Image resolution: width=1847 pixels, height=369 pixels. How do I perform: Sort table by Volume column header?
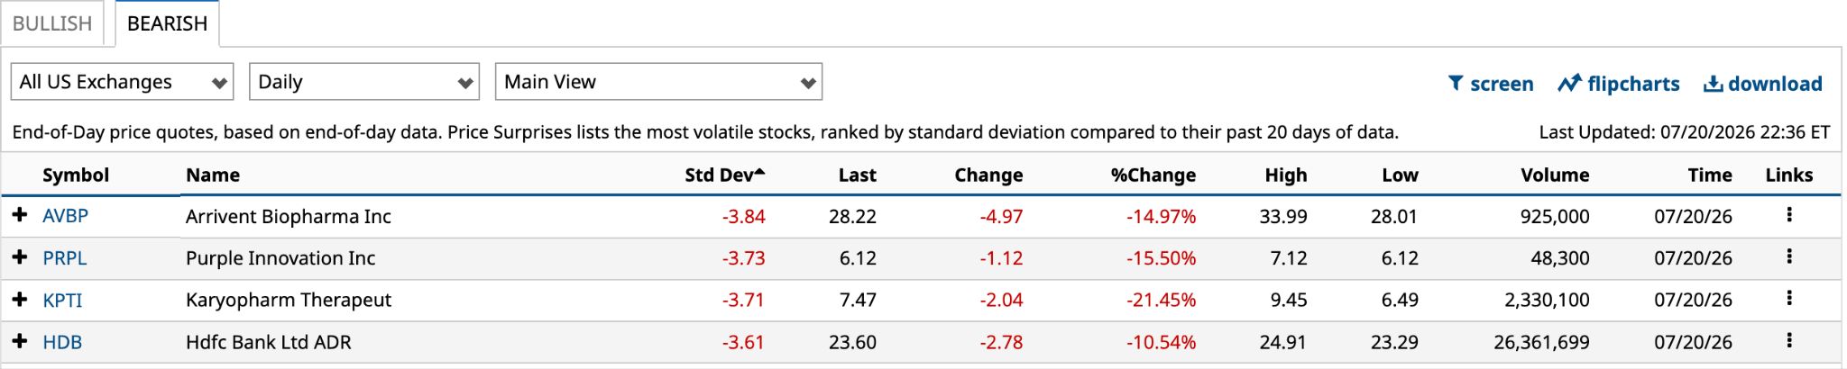1555,175
